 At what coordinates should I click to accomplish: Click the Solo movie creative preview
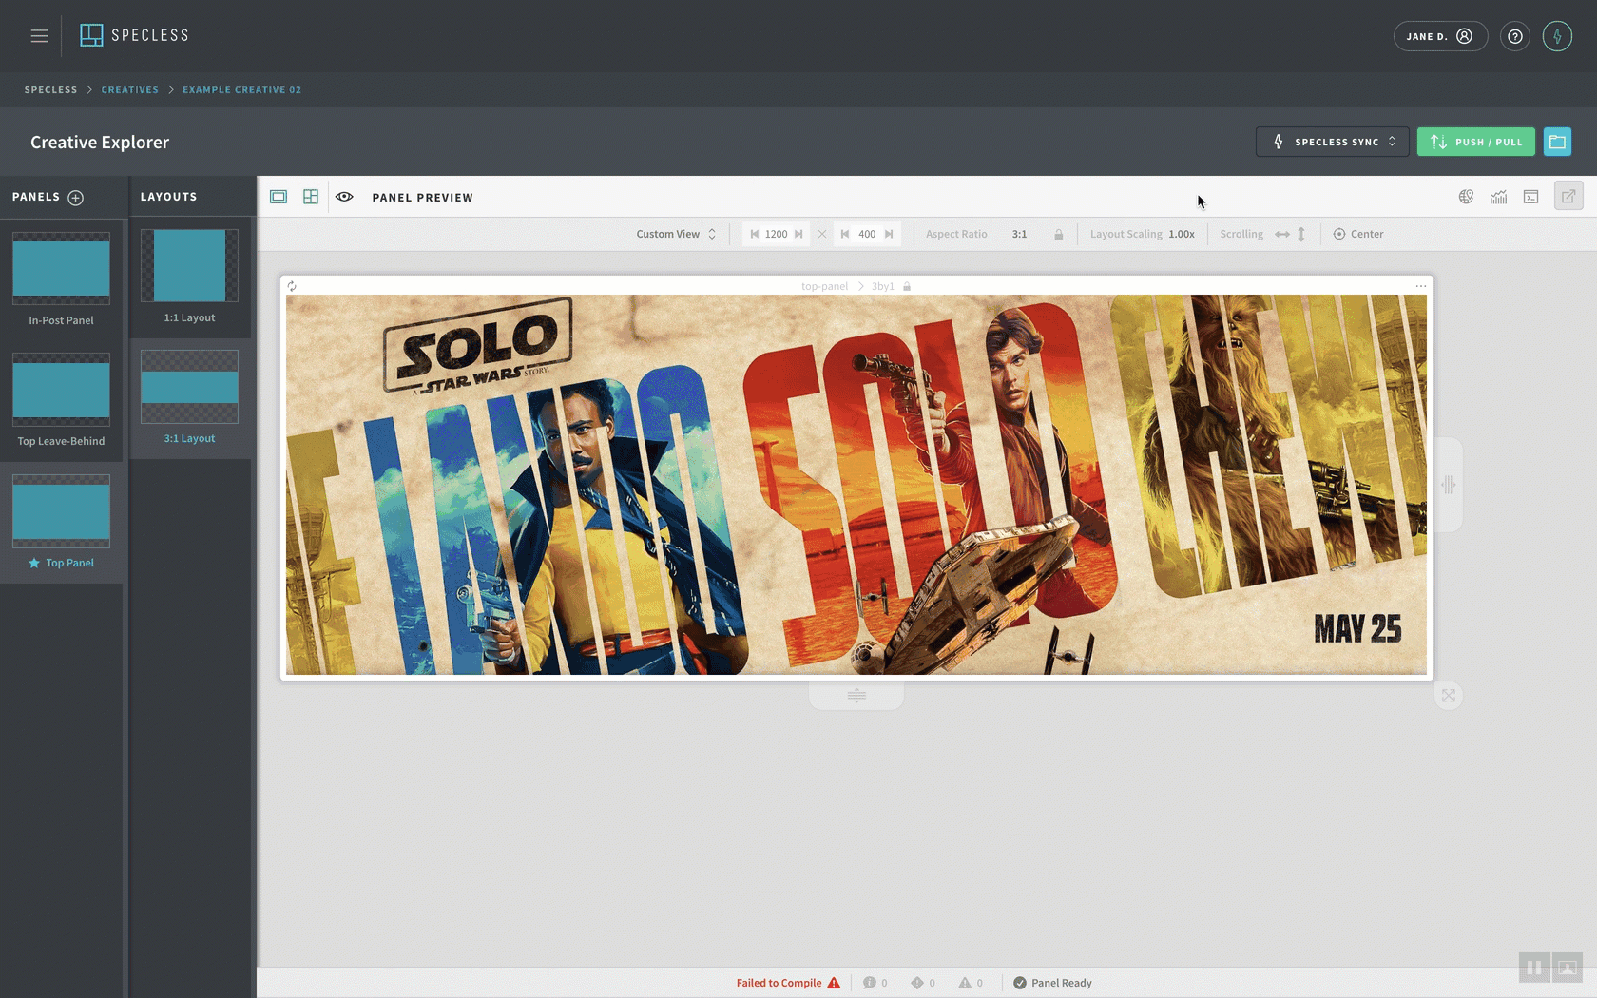coord(856,485)
